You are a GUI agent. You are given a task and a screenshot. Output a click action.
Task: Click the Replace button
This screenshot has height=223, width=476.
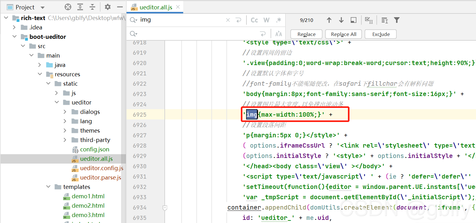[307, 34]
